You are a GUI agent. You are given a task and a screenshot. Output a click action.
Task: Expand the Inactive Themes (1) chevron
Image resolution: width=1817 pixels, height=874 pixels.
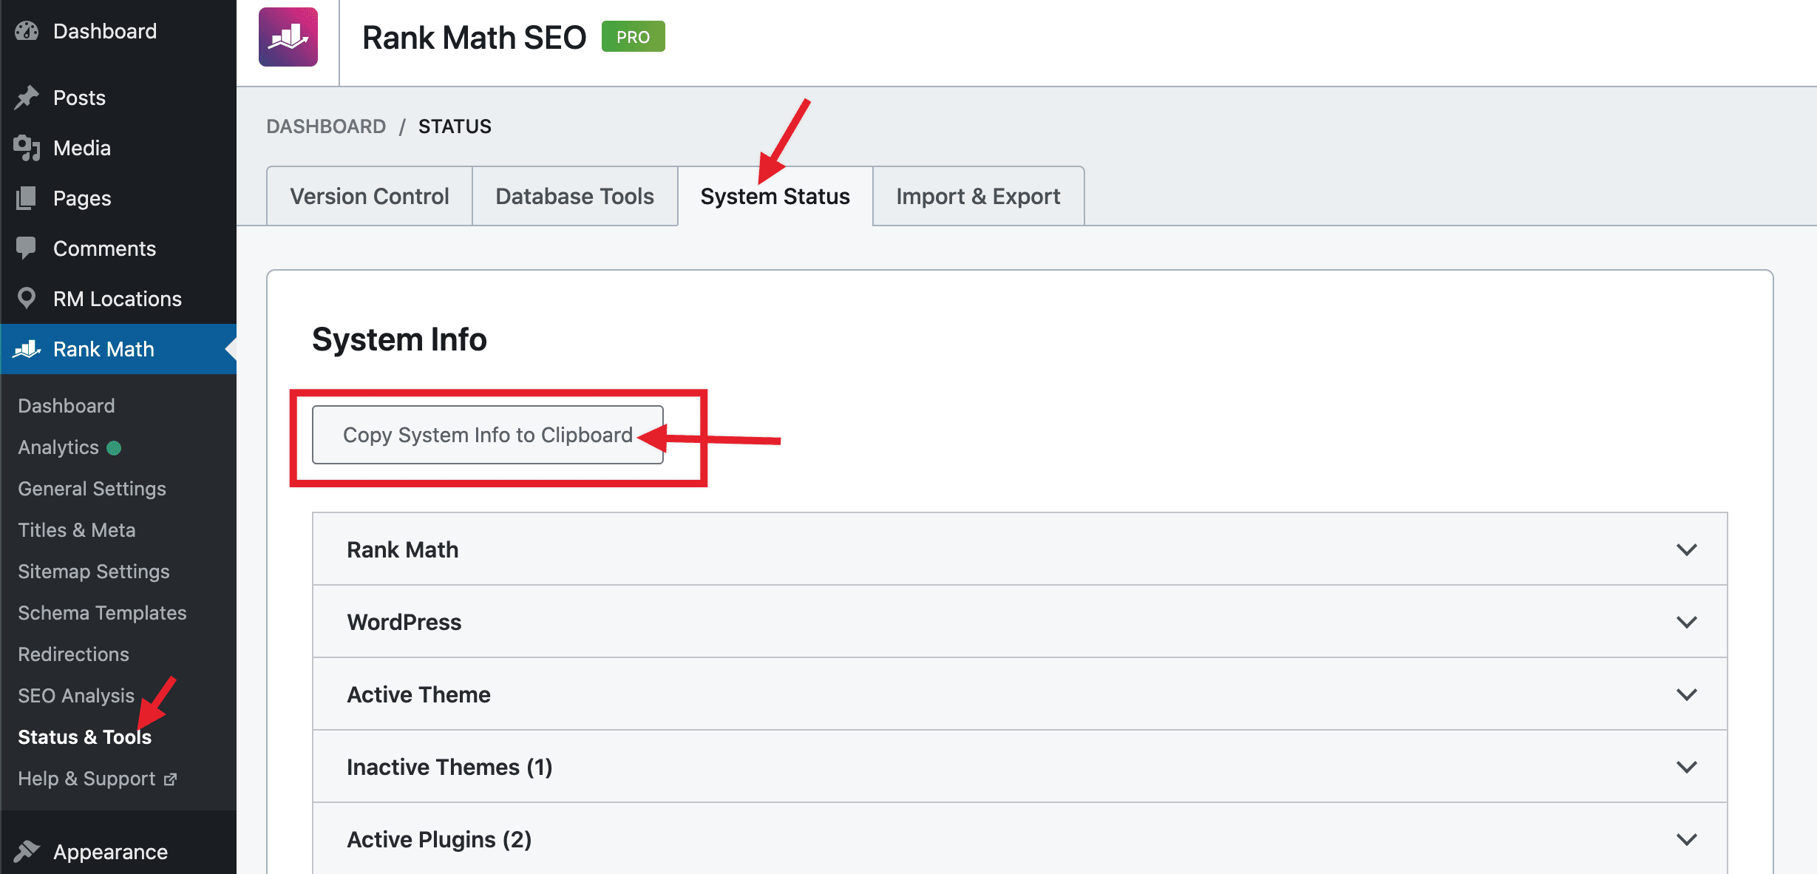coord(1687,767)
